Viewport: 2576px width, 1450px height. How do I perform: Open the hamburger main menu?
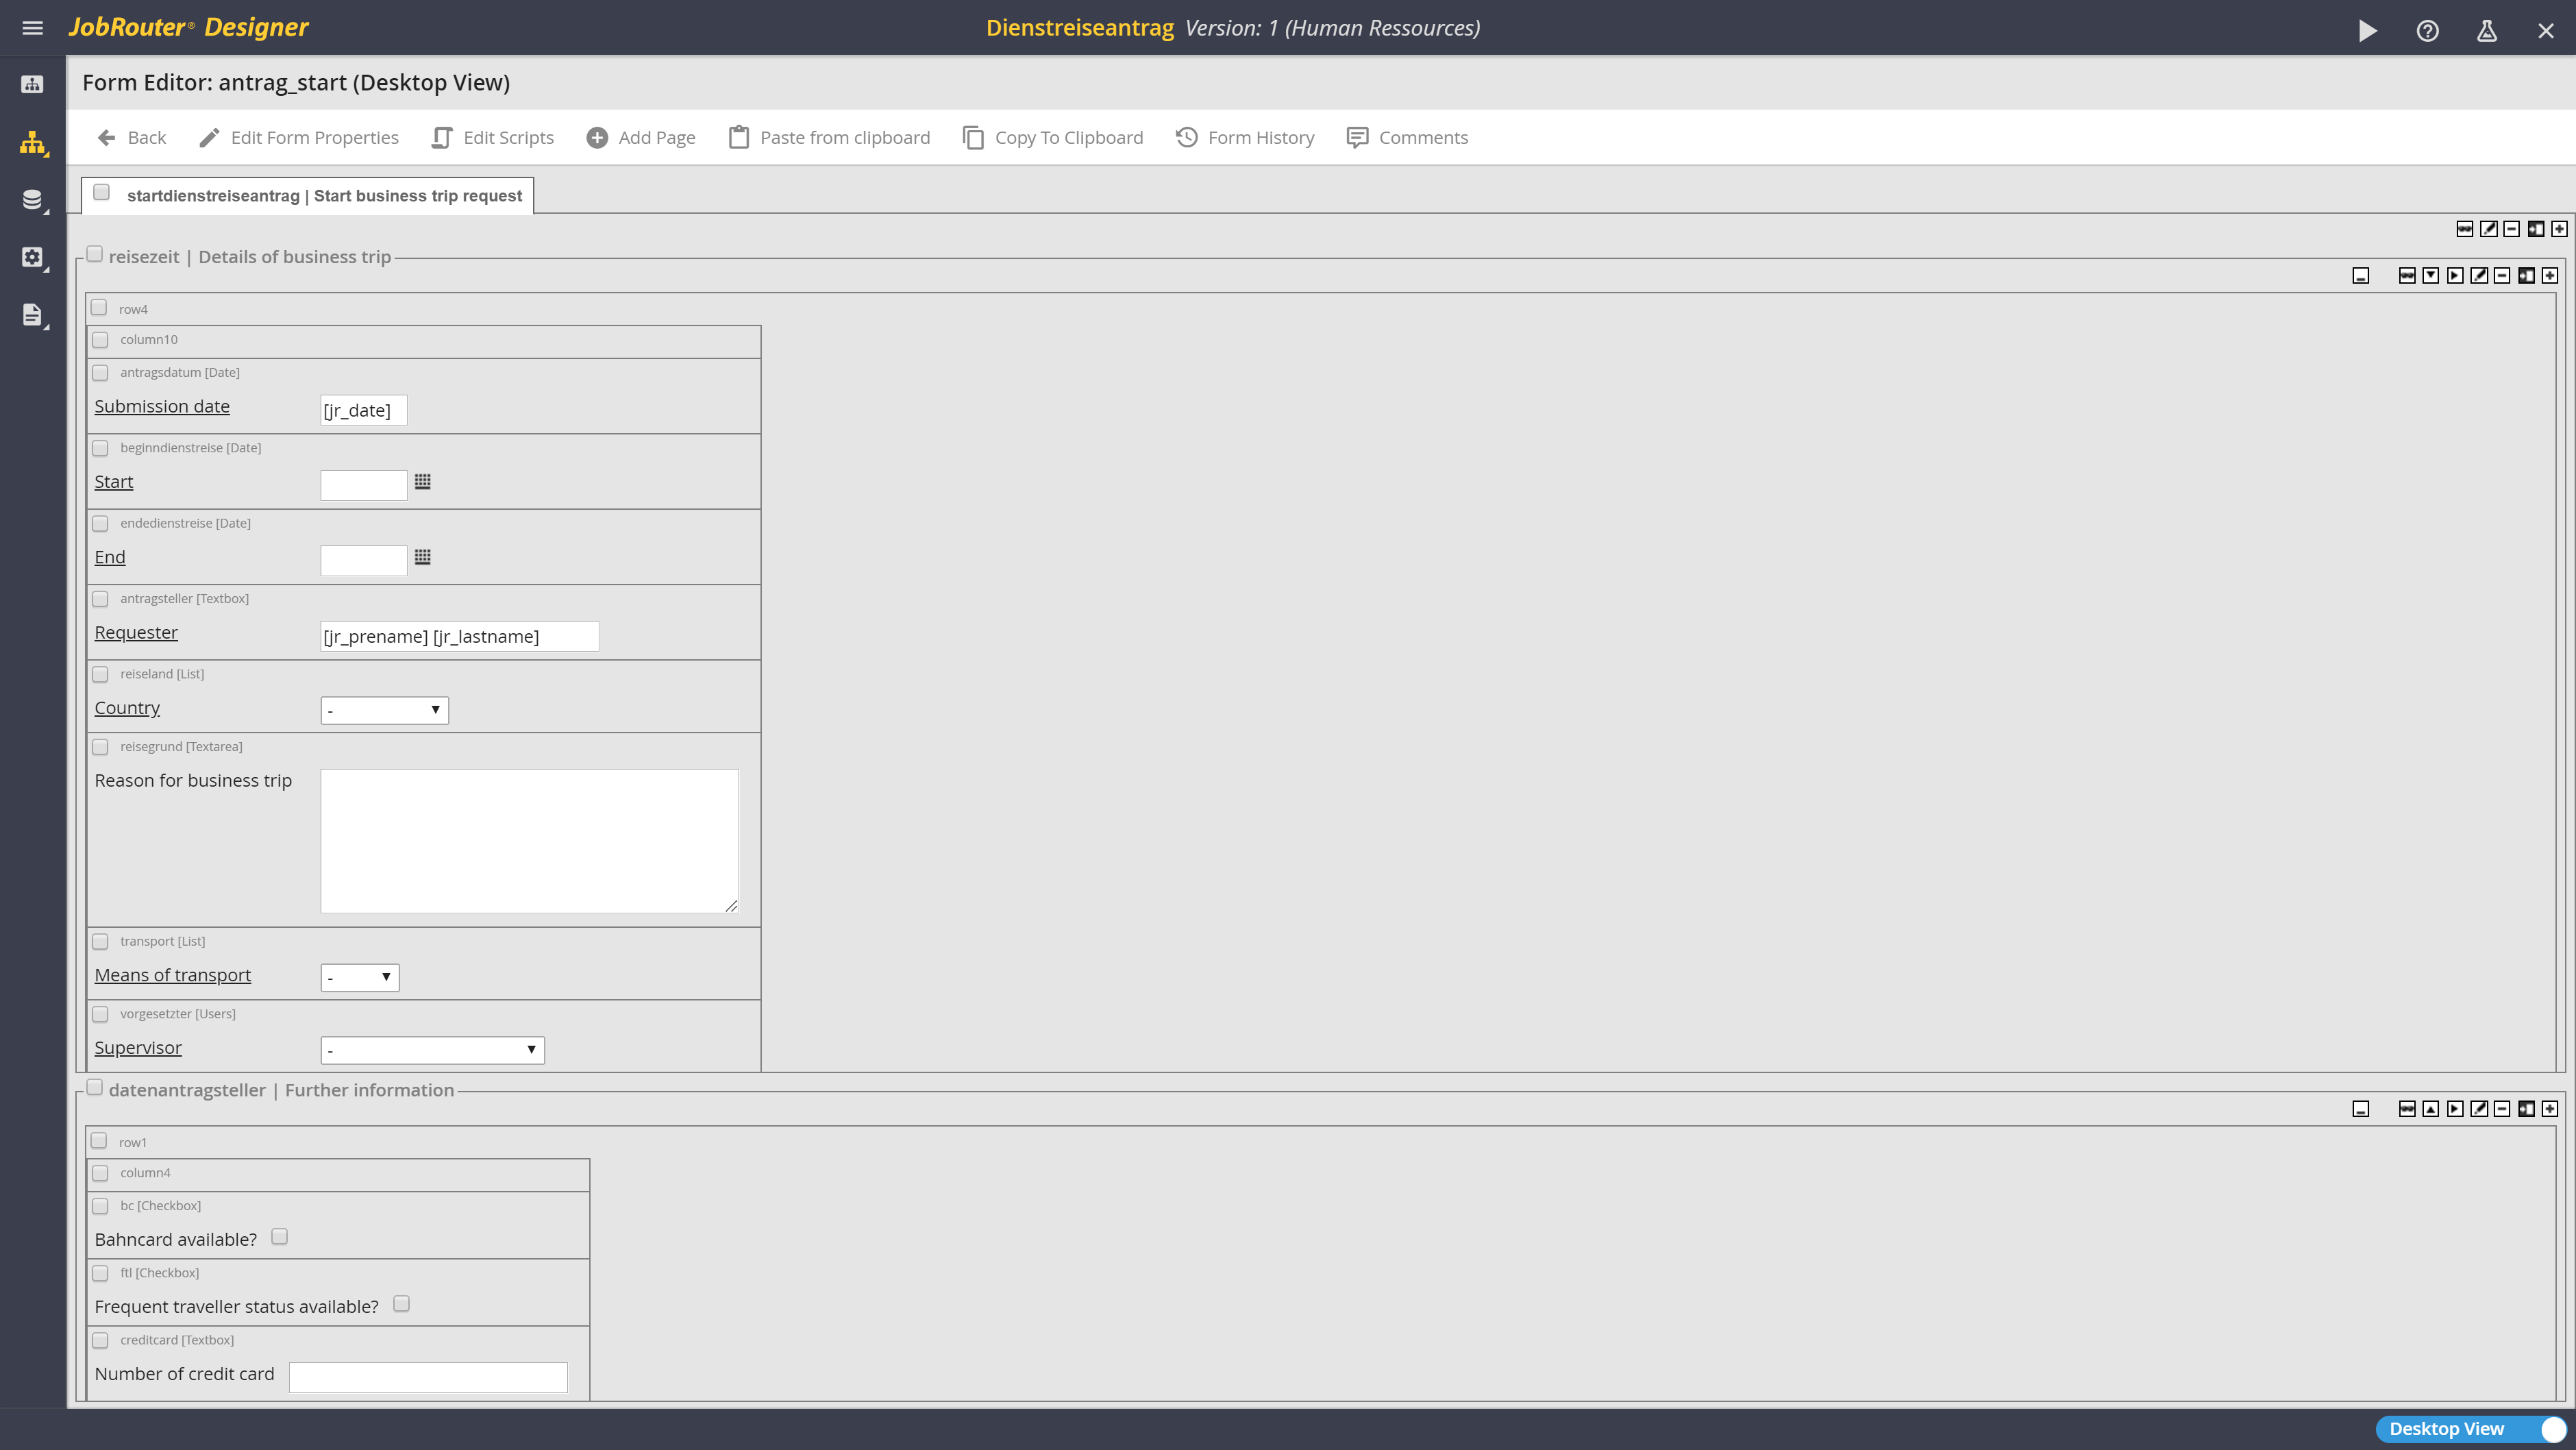[32, 28]
